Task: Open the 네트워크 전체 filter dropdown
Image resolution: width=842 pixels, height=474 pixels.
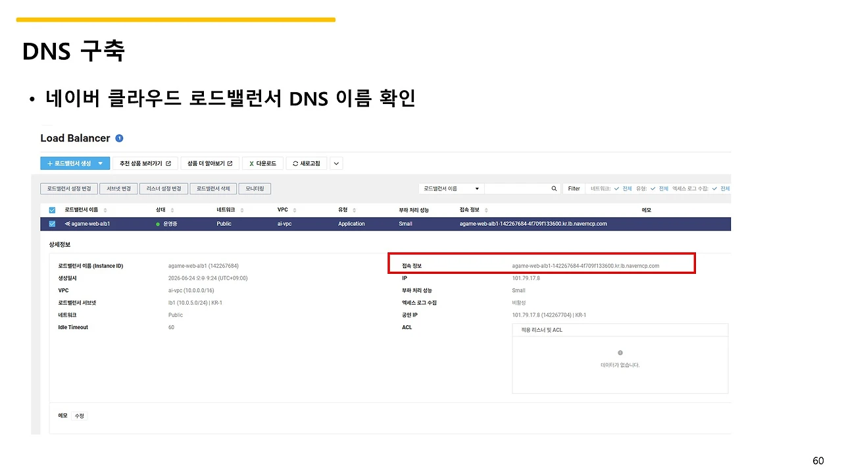Action: [x=623, y=188]
